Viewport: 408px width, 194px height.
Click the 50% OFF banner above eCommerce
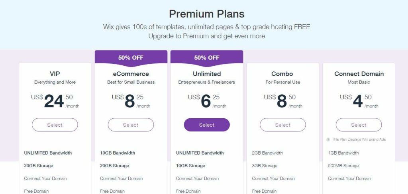point(131,57)
